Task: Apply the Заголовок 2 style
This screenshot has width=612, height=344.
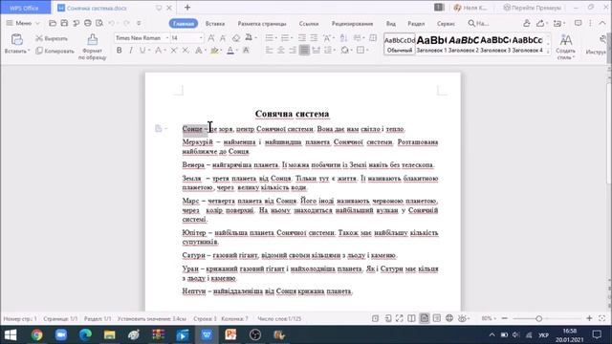Action: pyautogui.click(x=463, y=44)
